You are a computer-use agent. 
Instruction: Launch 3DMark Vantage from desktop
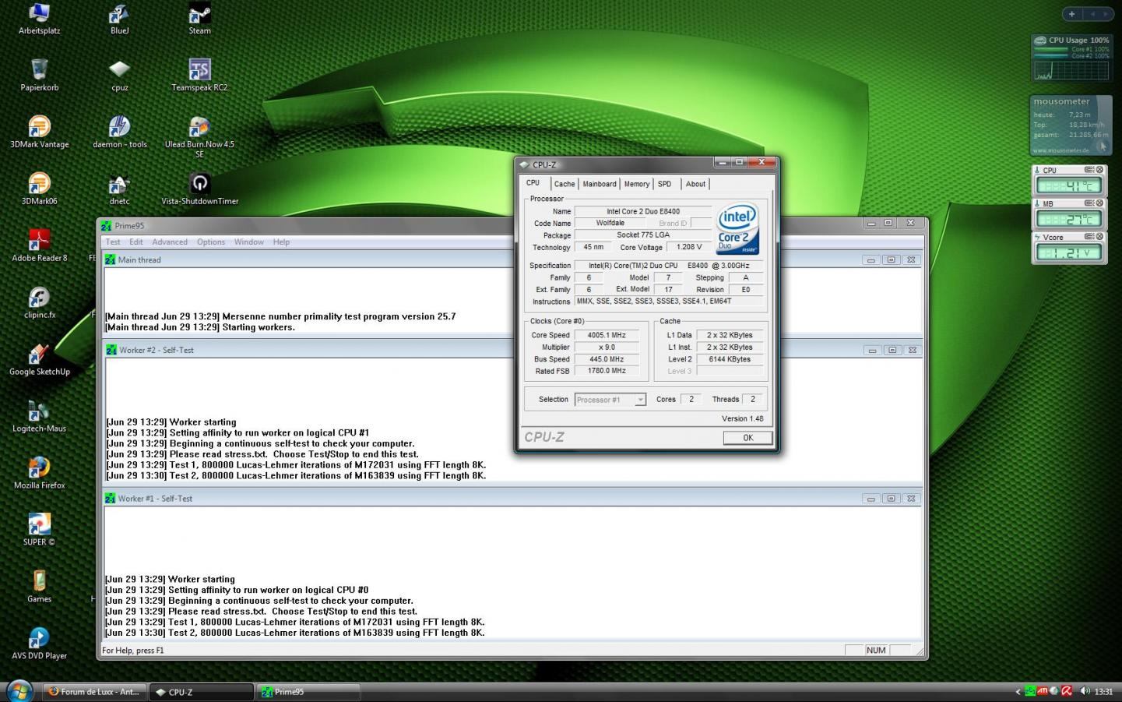click(x=39, y=131)
